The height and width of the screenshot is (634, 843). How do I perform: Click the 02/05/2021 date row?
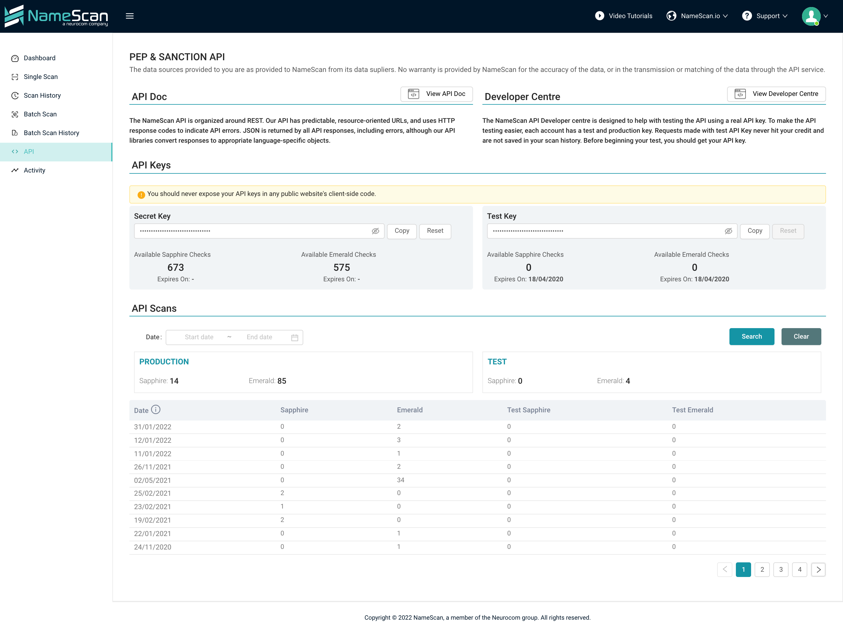coord(477,480)
